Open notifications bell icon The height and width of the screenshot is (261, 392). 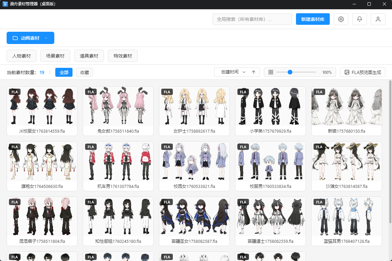pos(359,19)
